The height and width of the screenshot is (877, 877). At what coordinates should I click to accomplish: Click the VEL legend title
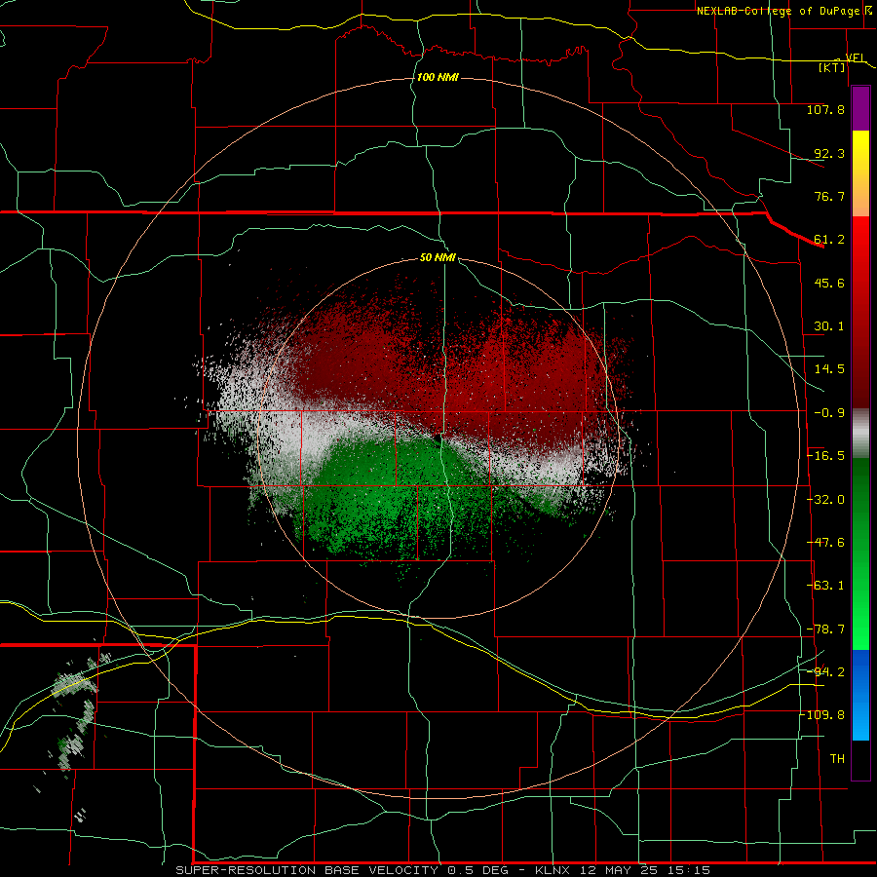[855, 57]
